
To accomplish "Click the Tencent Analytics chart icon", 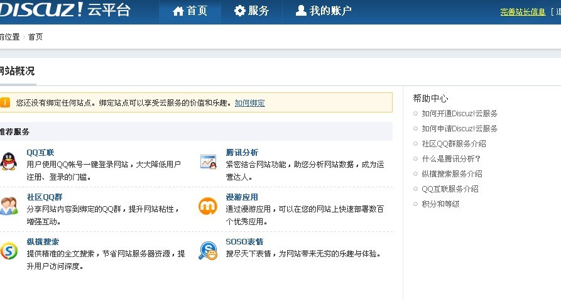I will 208,161.
